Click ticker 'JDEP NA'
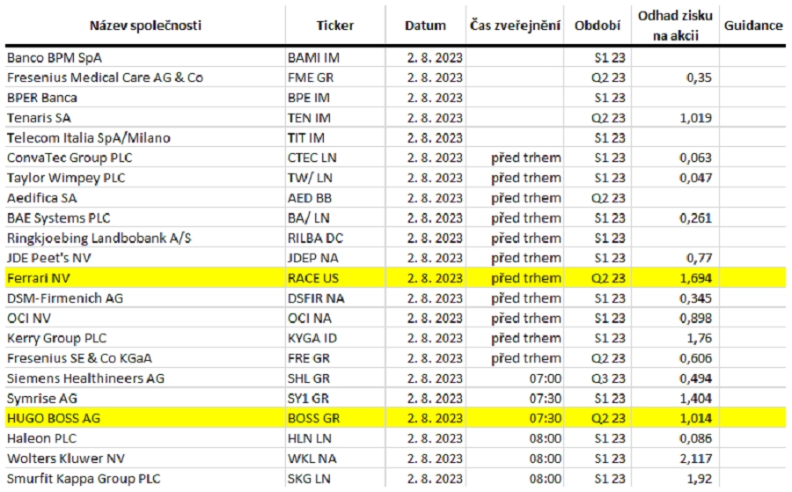The width and height of the screenshot is (792, 492). point(313,258)
